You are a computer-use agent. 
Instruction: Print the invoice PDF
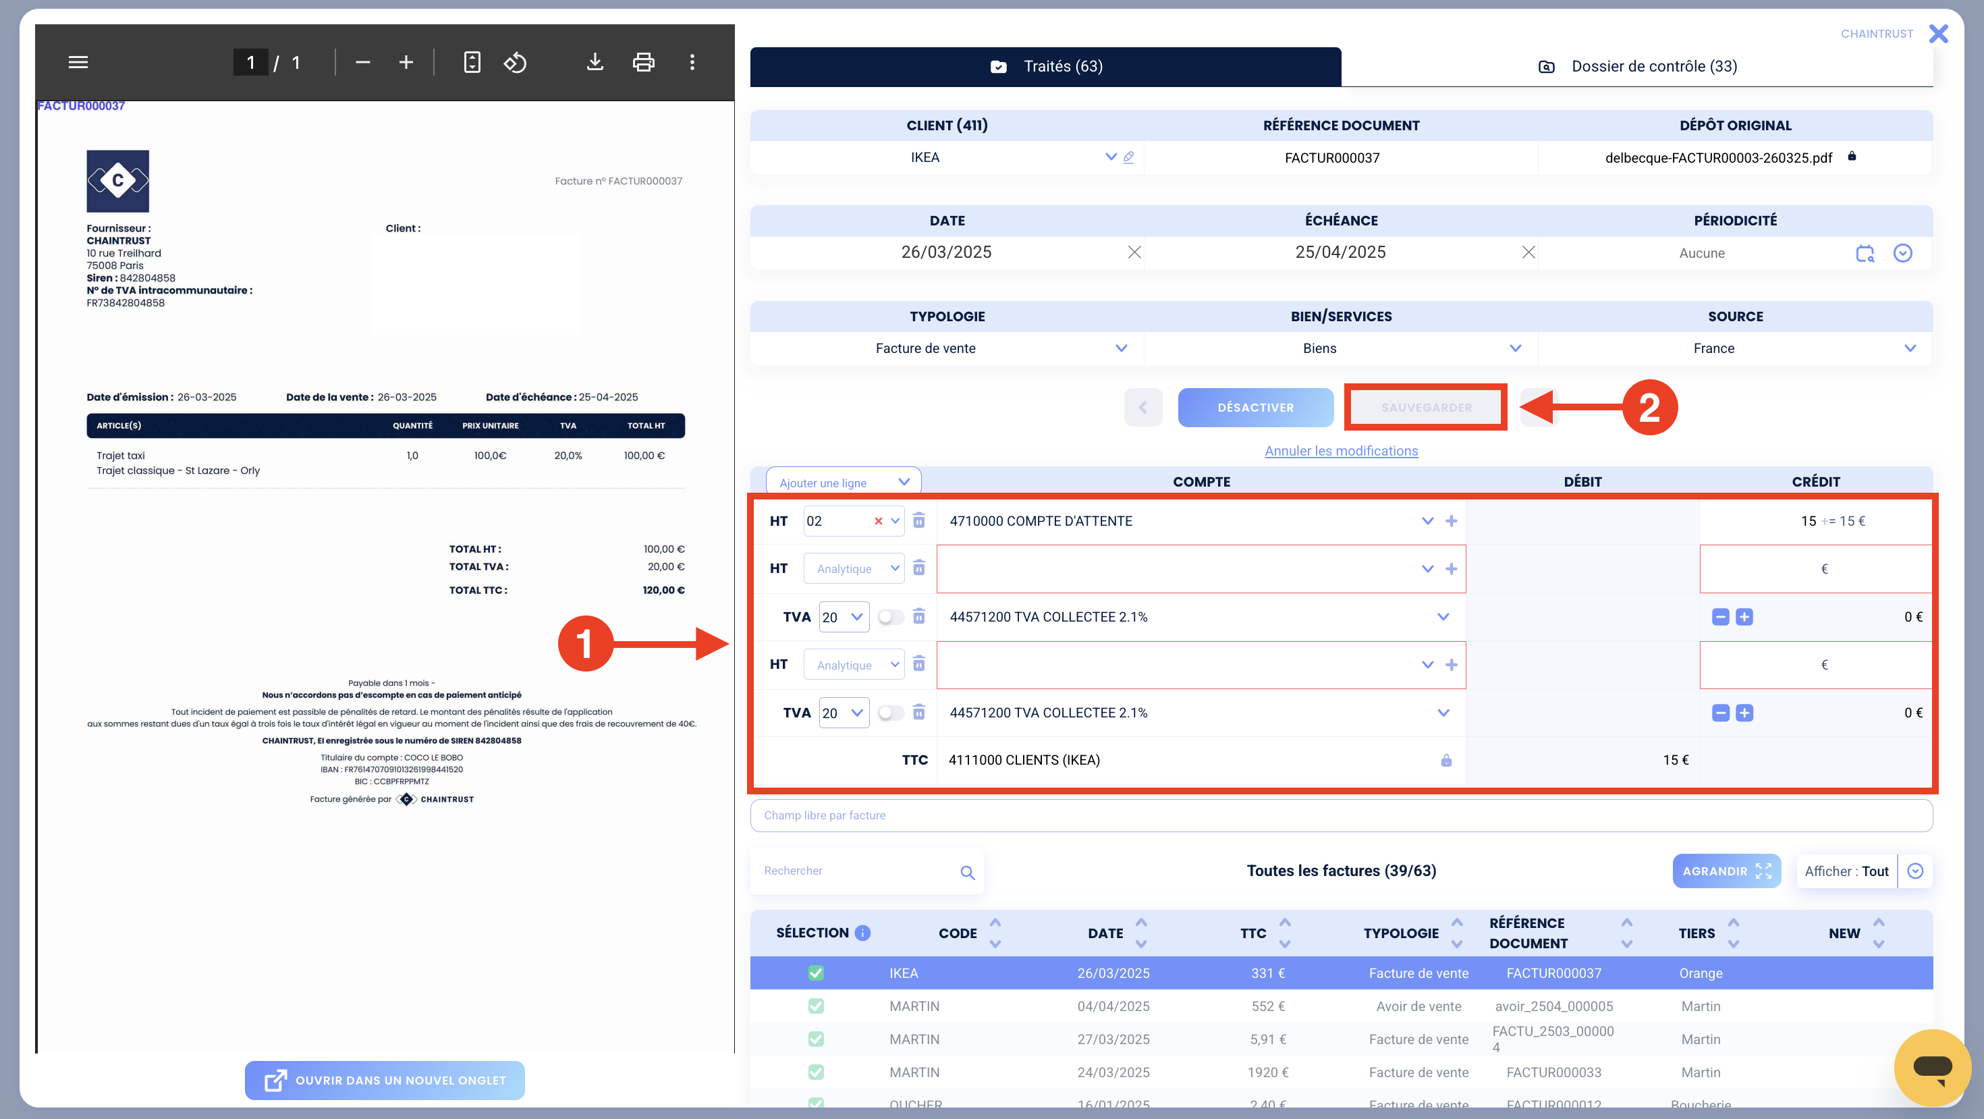[643, 62]
